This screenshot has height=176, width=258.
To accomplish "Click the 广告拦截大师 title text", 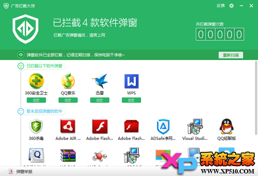I will click(x=23, y=6).
